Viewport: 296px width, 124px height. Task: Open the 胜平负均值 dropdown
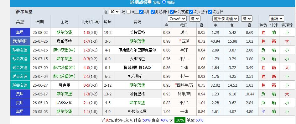226,19
